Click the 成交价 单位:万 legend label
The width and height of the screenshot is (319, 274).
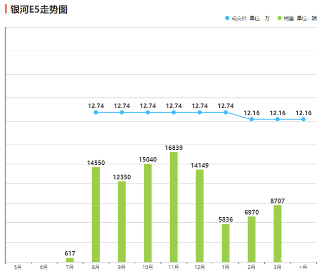[x=250, y=18]
